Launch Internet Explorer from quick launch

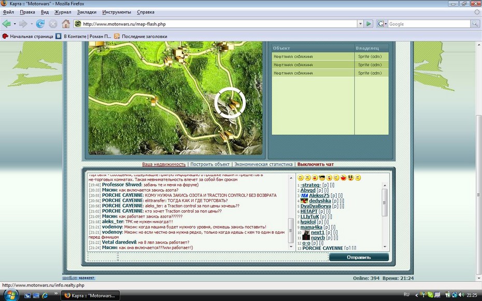point(45,295)
